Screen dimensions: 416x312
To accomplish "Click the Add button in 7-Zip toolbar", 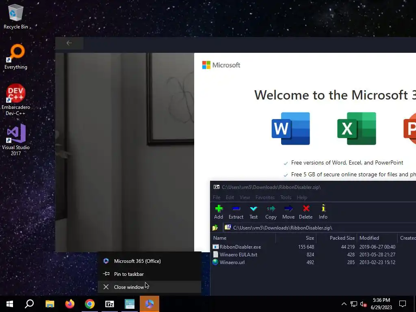I will 219,212.
